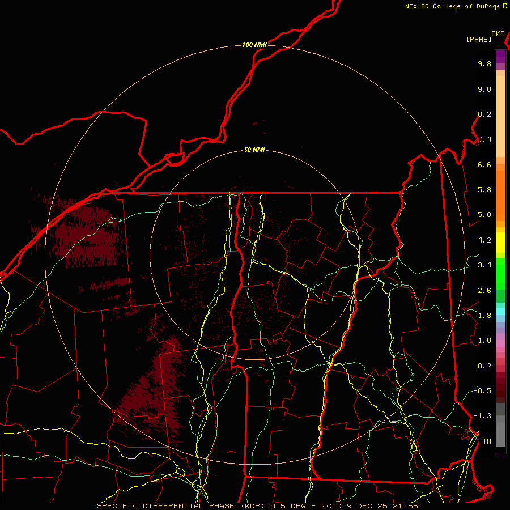This screenshot has width=510, height=510.
Task: Pick the dark red legend swatch
Action: pos(500,388)
